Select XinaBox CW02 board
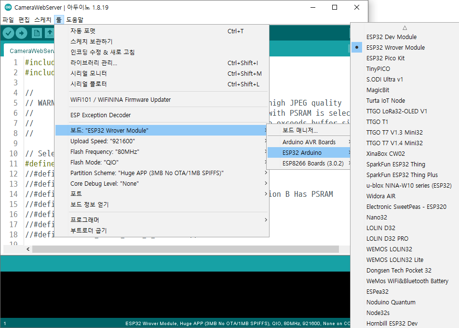The width and height of the screenshot is (459, 328). click(x=405, y=153)
